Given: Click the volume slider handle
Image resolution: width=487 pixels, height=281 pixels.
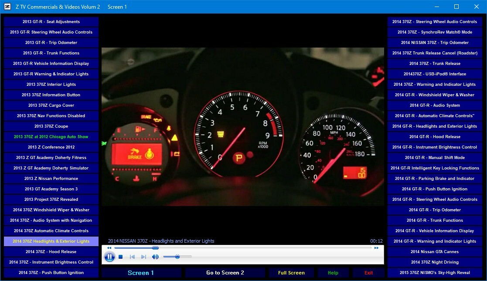Looking at the screenshot, I should (x=177, y=257).
